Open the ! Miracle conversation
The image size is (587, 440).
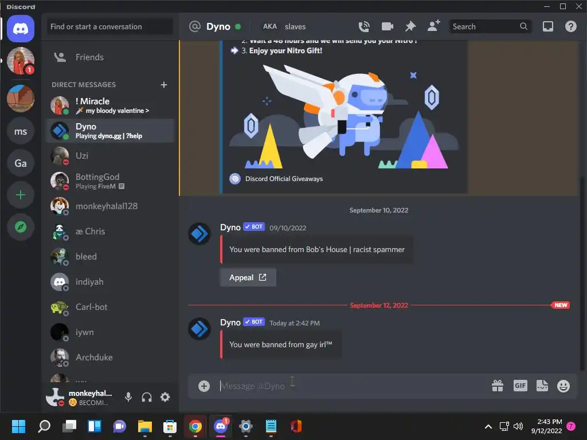point(111,105)
